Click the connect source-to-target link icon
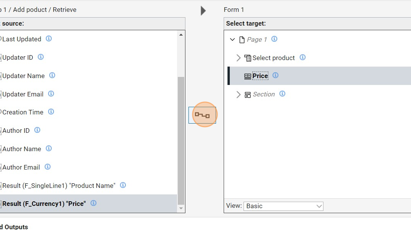 point(202,115)
